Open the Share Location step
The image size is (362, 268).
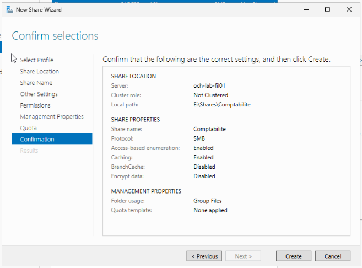(40, 71)
